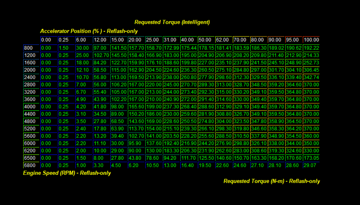Select torque cell 16.40
Image resolution: width=360 pixels, height=205 pixels.
pos(189,165)
